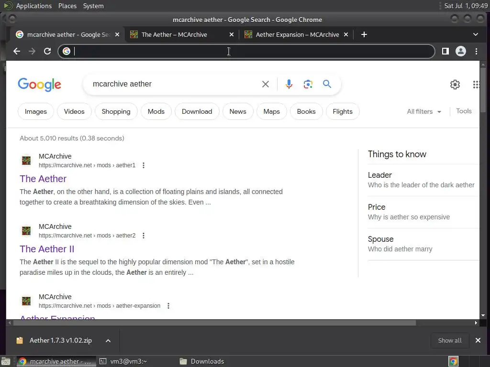Open options for the aether2 result

click(144, 236)
